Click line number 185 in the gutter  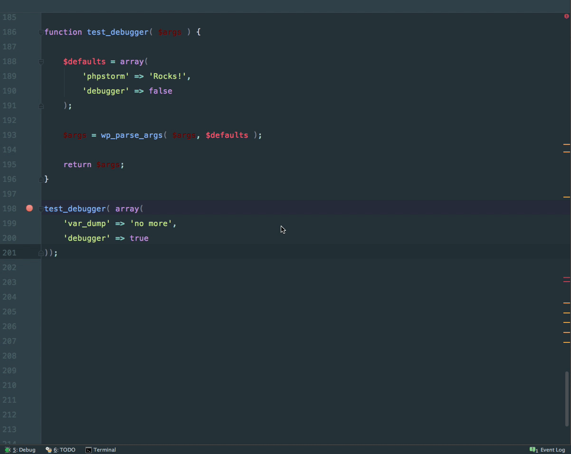tap(10, 18)
